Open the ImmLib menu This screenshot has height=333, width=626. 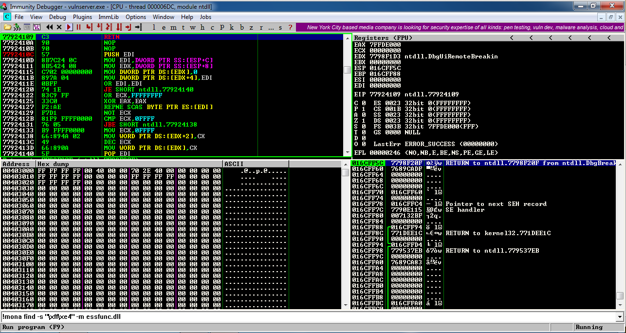109,17
